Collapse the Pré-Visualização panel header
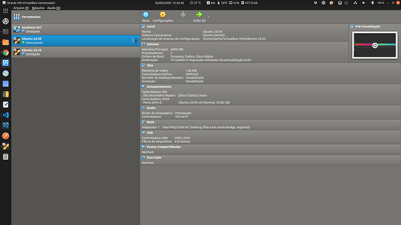 coord(367,27)
